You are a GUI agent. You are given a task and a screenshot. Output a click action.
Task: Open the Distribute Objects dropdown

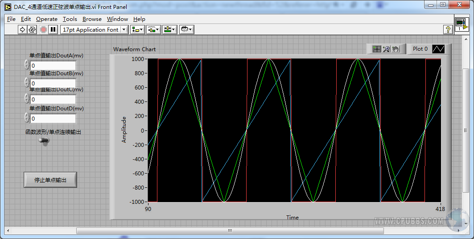coord(153,29)
